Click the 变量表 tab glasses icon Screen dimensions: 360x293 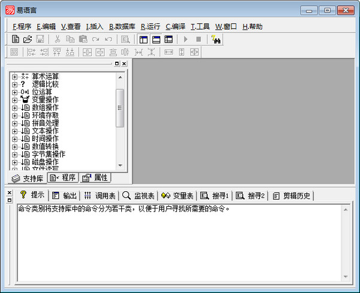point(166,195)
